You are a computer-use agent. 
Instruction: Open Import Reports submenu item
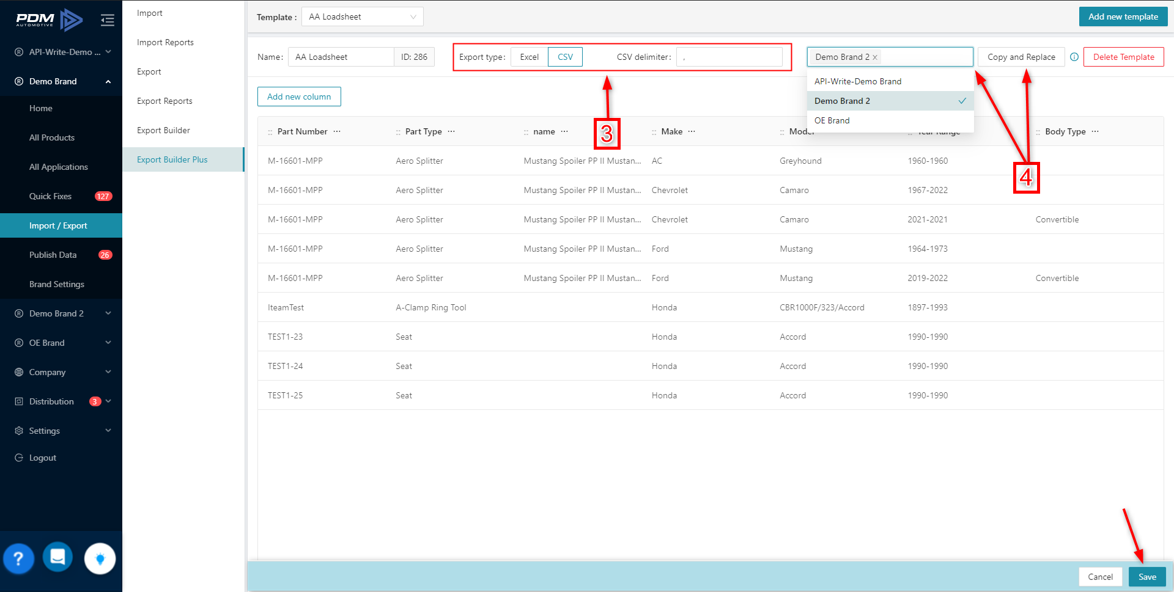pyautogui.click(x=183, y=42)
